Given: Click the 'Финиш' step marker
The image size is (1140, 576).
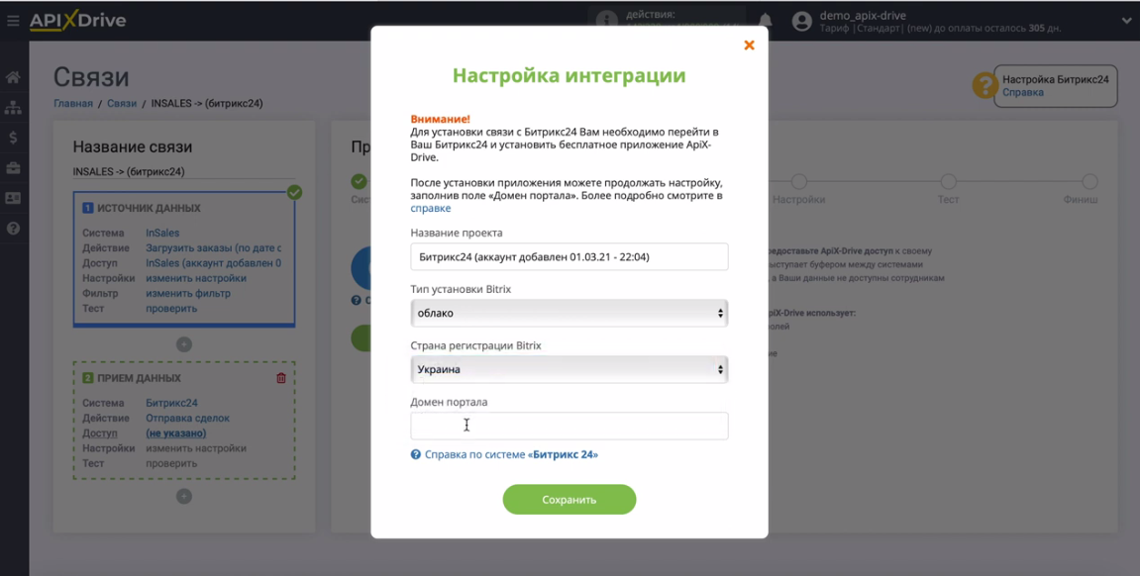Looking at the screenshot, I should (x=1089, y=181).
